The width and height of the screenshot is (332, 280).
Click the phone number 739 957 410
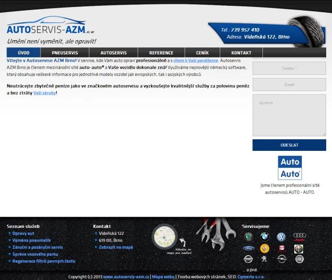[x=245, y=30]
